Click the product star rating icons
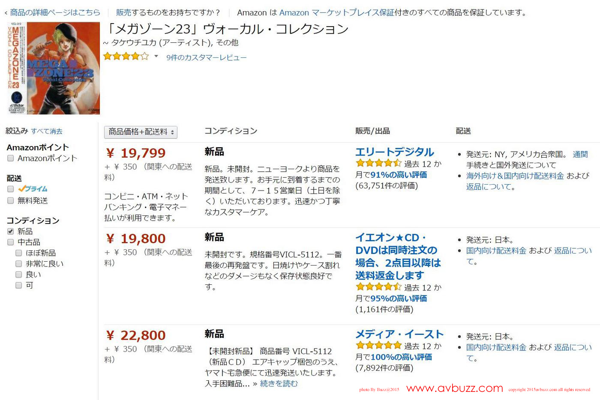600x400 pixels. pos(126,56)
